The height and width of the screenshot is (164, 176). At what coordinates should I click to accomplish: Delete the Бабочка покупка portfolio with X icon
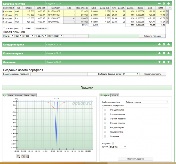pos(164,4)
